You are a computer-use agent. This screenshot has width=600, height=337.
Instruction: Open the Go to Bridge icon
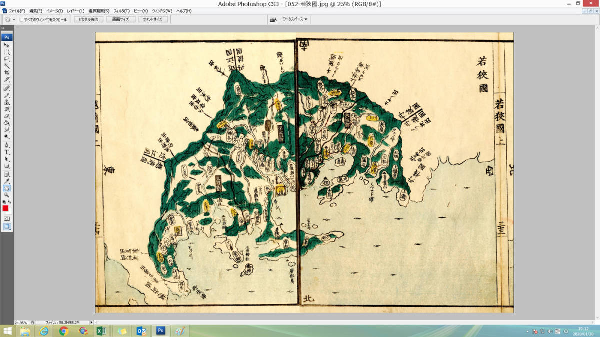click(273, 19)
